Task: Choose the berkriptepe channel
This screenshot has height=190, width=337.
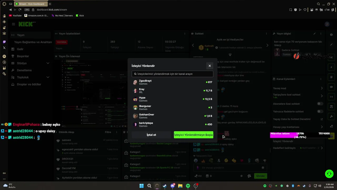Action: 172,125
